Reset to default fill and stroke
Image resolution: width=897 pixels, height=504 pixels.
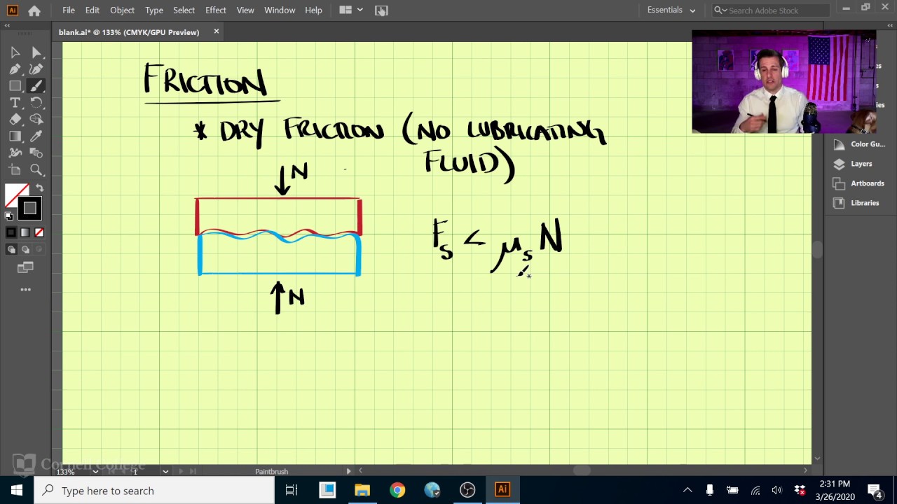pos(9,216)
